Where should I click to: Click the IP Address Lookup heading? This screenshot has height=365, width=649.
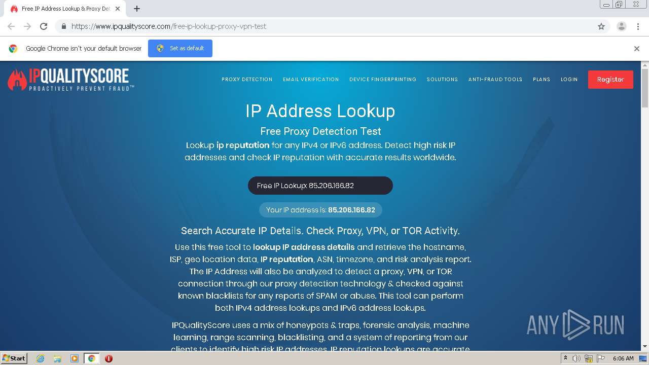320,111
